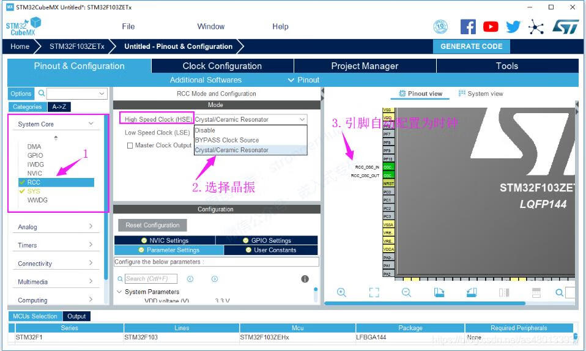
Task: Open the High Speed Clock (HSE) dropdown
Action: click(x=250, y=119)
